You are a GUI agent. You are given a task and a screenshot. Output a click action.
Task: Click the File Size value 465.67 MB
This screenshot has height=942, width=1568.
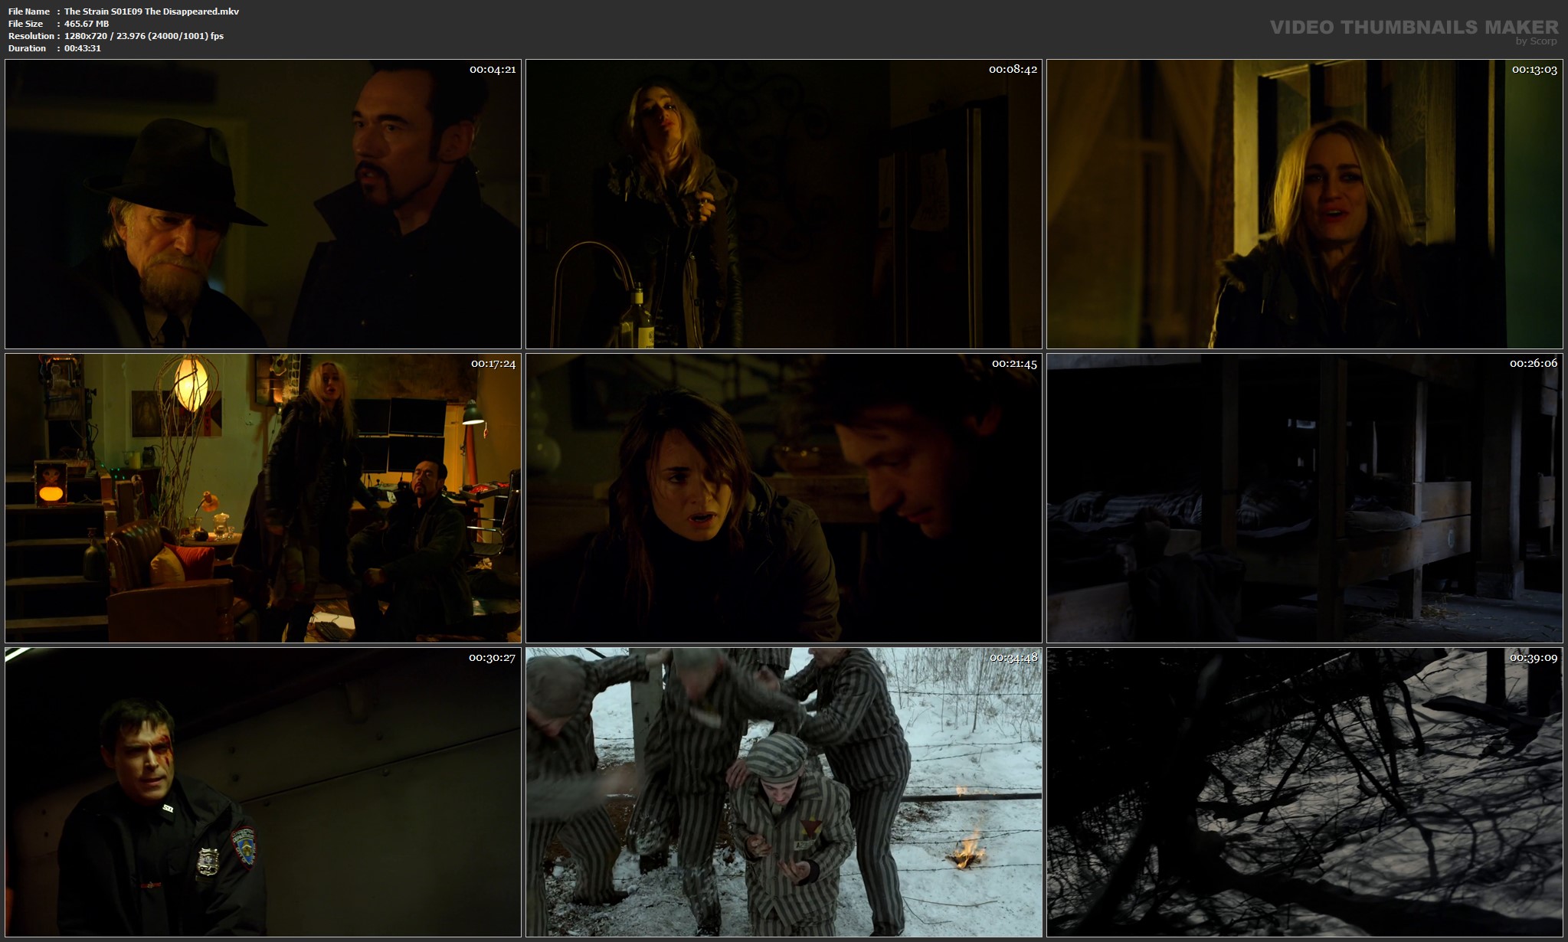point(86,24)
